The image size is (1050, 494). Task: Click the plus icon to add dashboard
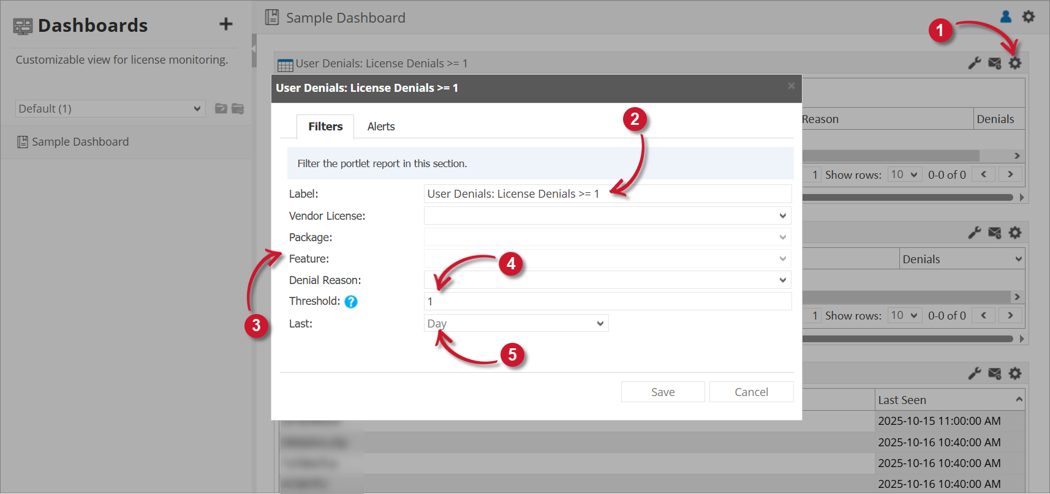(x=226, y=24)
